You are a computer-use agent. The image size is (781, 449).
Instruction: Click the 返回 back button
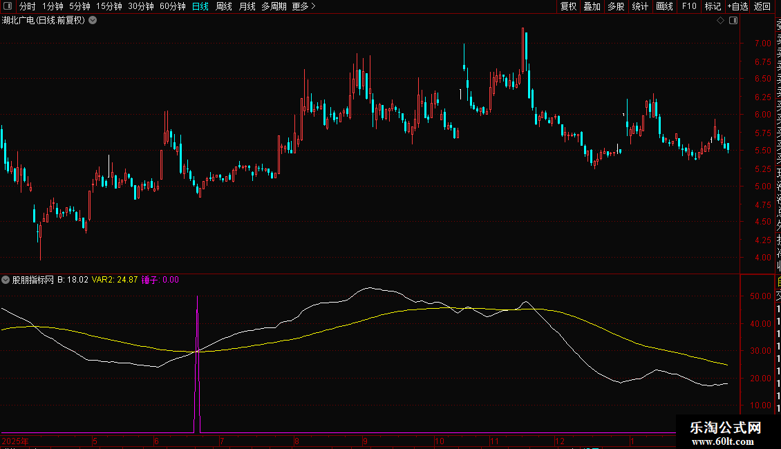[762, 6]
